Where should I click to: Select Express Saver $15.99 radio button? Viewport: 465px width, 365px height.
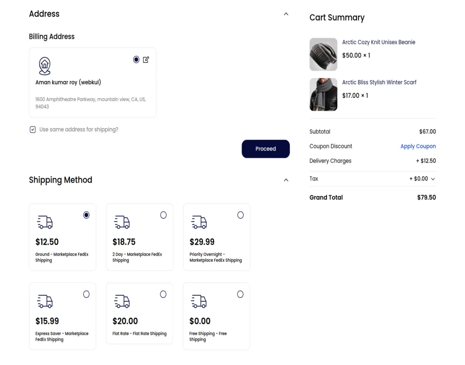[x=86, y=294]
